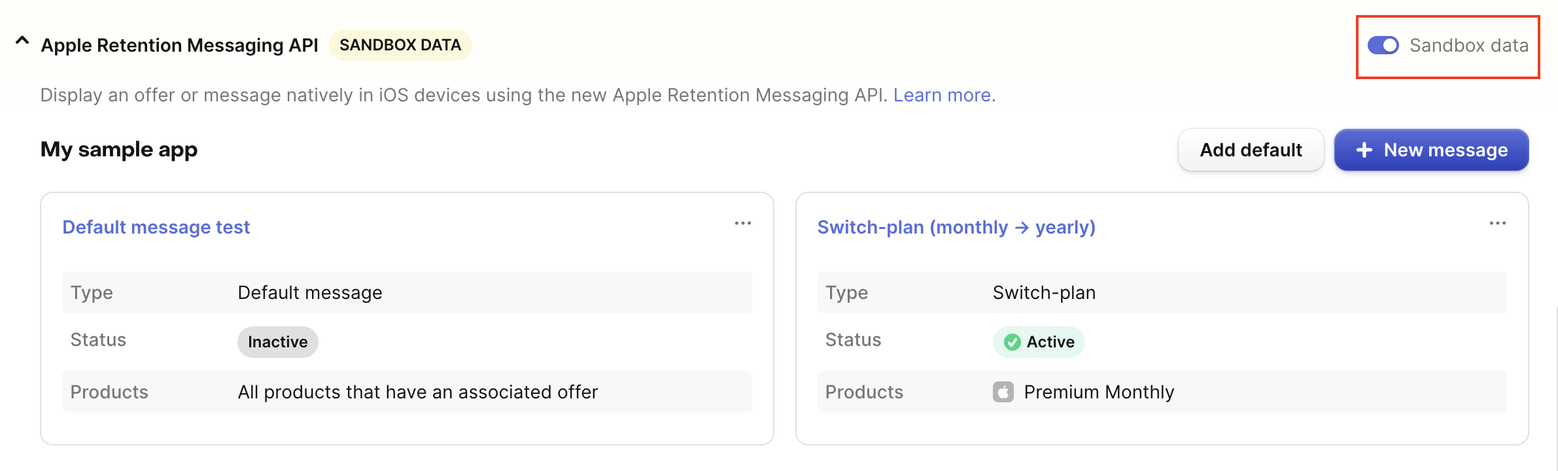1558x471 pixels.
Task: Open the Default message test card options menu
Action: pos(742,224)
